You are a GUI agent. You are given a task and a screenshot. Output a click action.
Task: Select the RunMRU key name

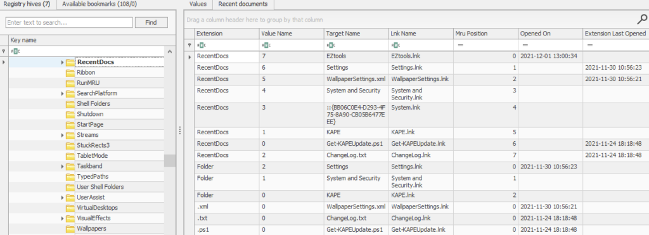pyautogui.click(x=88, y=83)
